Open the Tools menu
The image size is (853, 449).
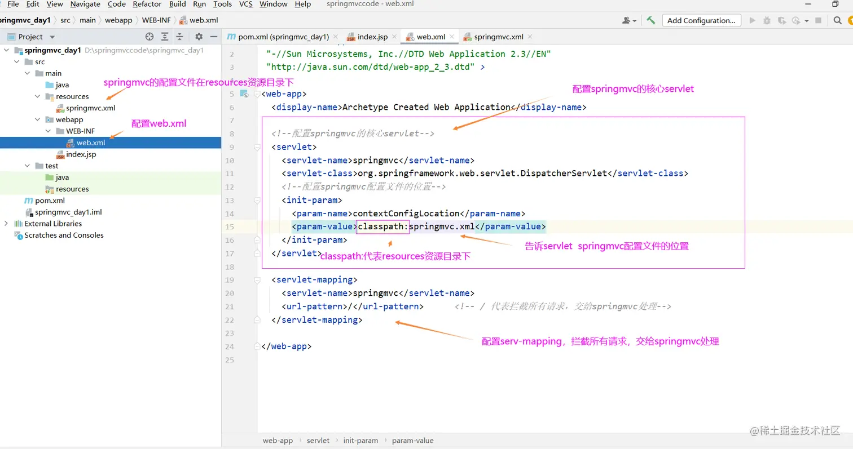(x=222, y=4)
